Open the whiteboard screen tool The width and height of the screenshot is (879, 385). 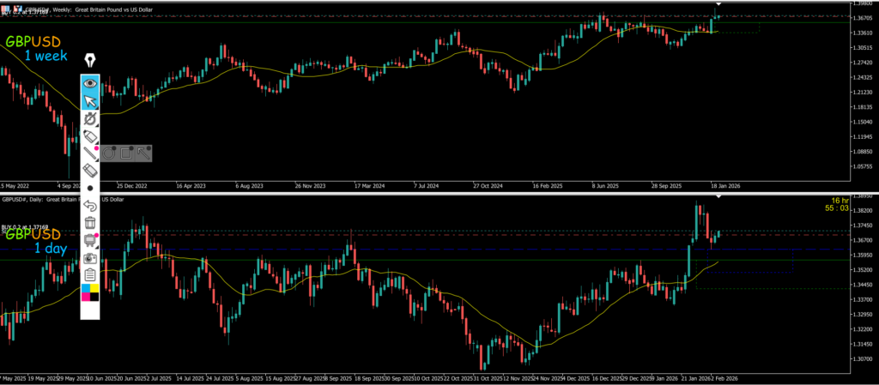(x=90, y=241)
